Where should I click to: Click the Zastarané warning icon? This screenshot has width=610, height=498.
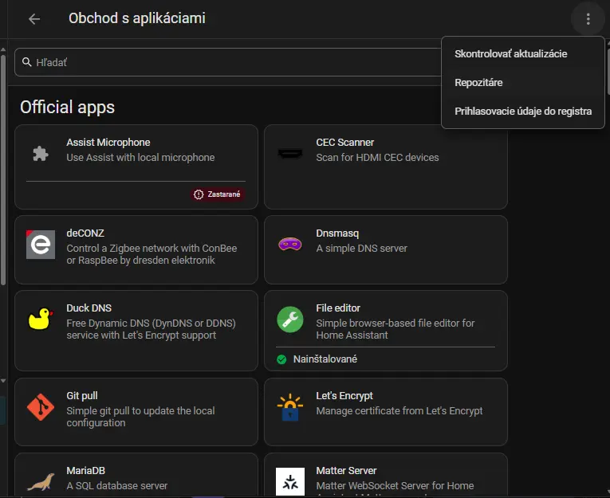199,194
